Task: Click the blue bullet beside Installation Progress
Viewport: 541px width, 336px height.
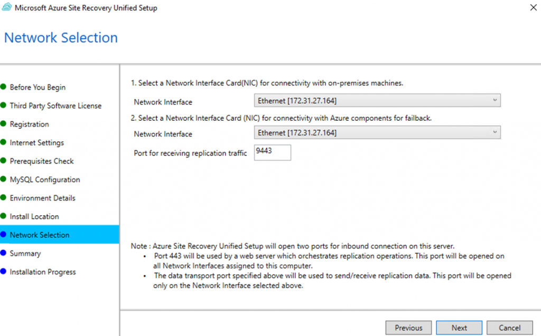Action: coord(4,272)
